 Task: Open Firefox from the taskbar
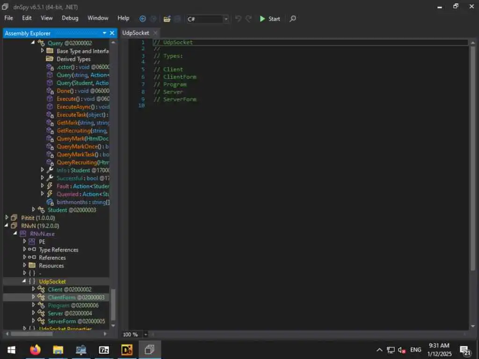pyautogui.click(x=35, y=350)
